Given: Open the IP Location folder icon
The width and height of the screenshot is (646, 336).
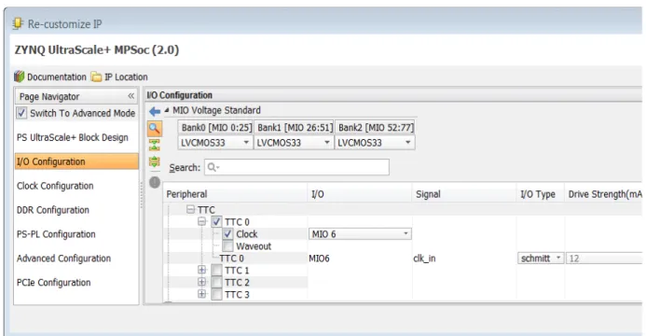Looking at the screenshot, I should (96, 77).
